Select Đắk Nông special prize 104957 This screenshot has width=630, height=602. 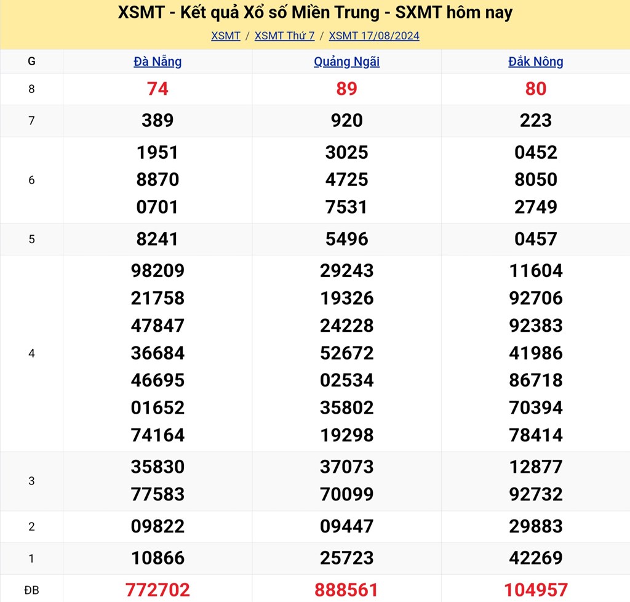535,590
